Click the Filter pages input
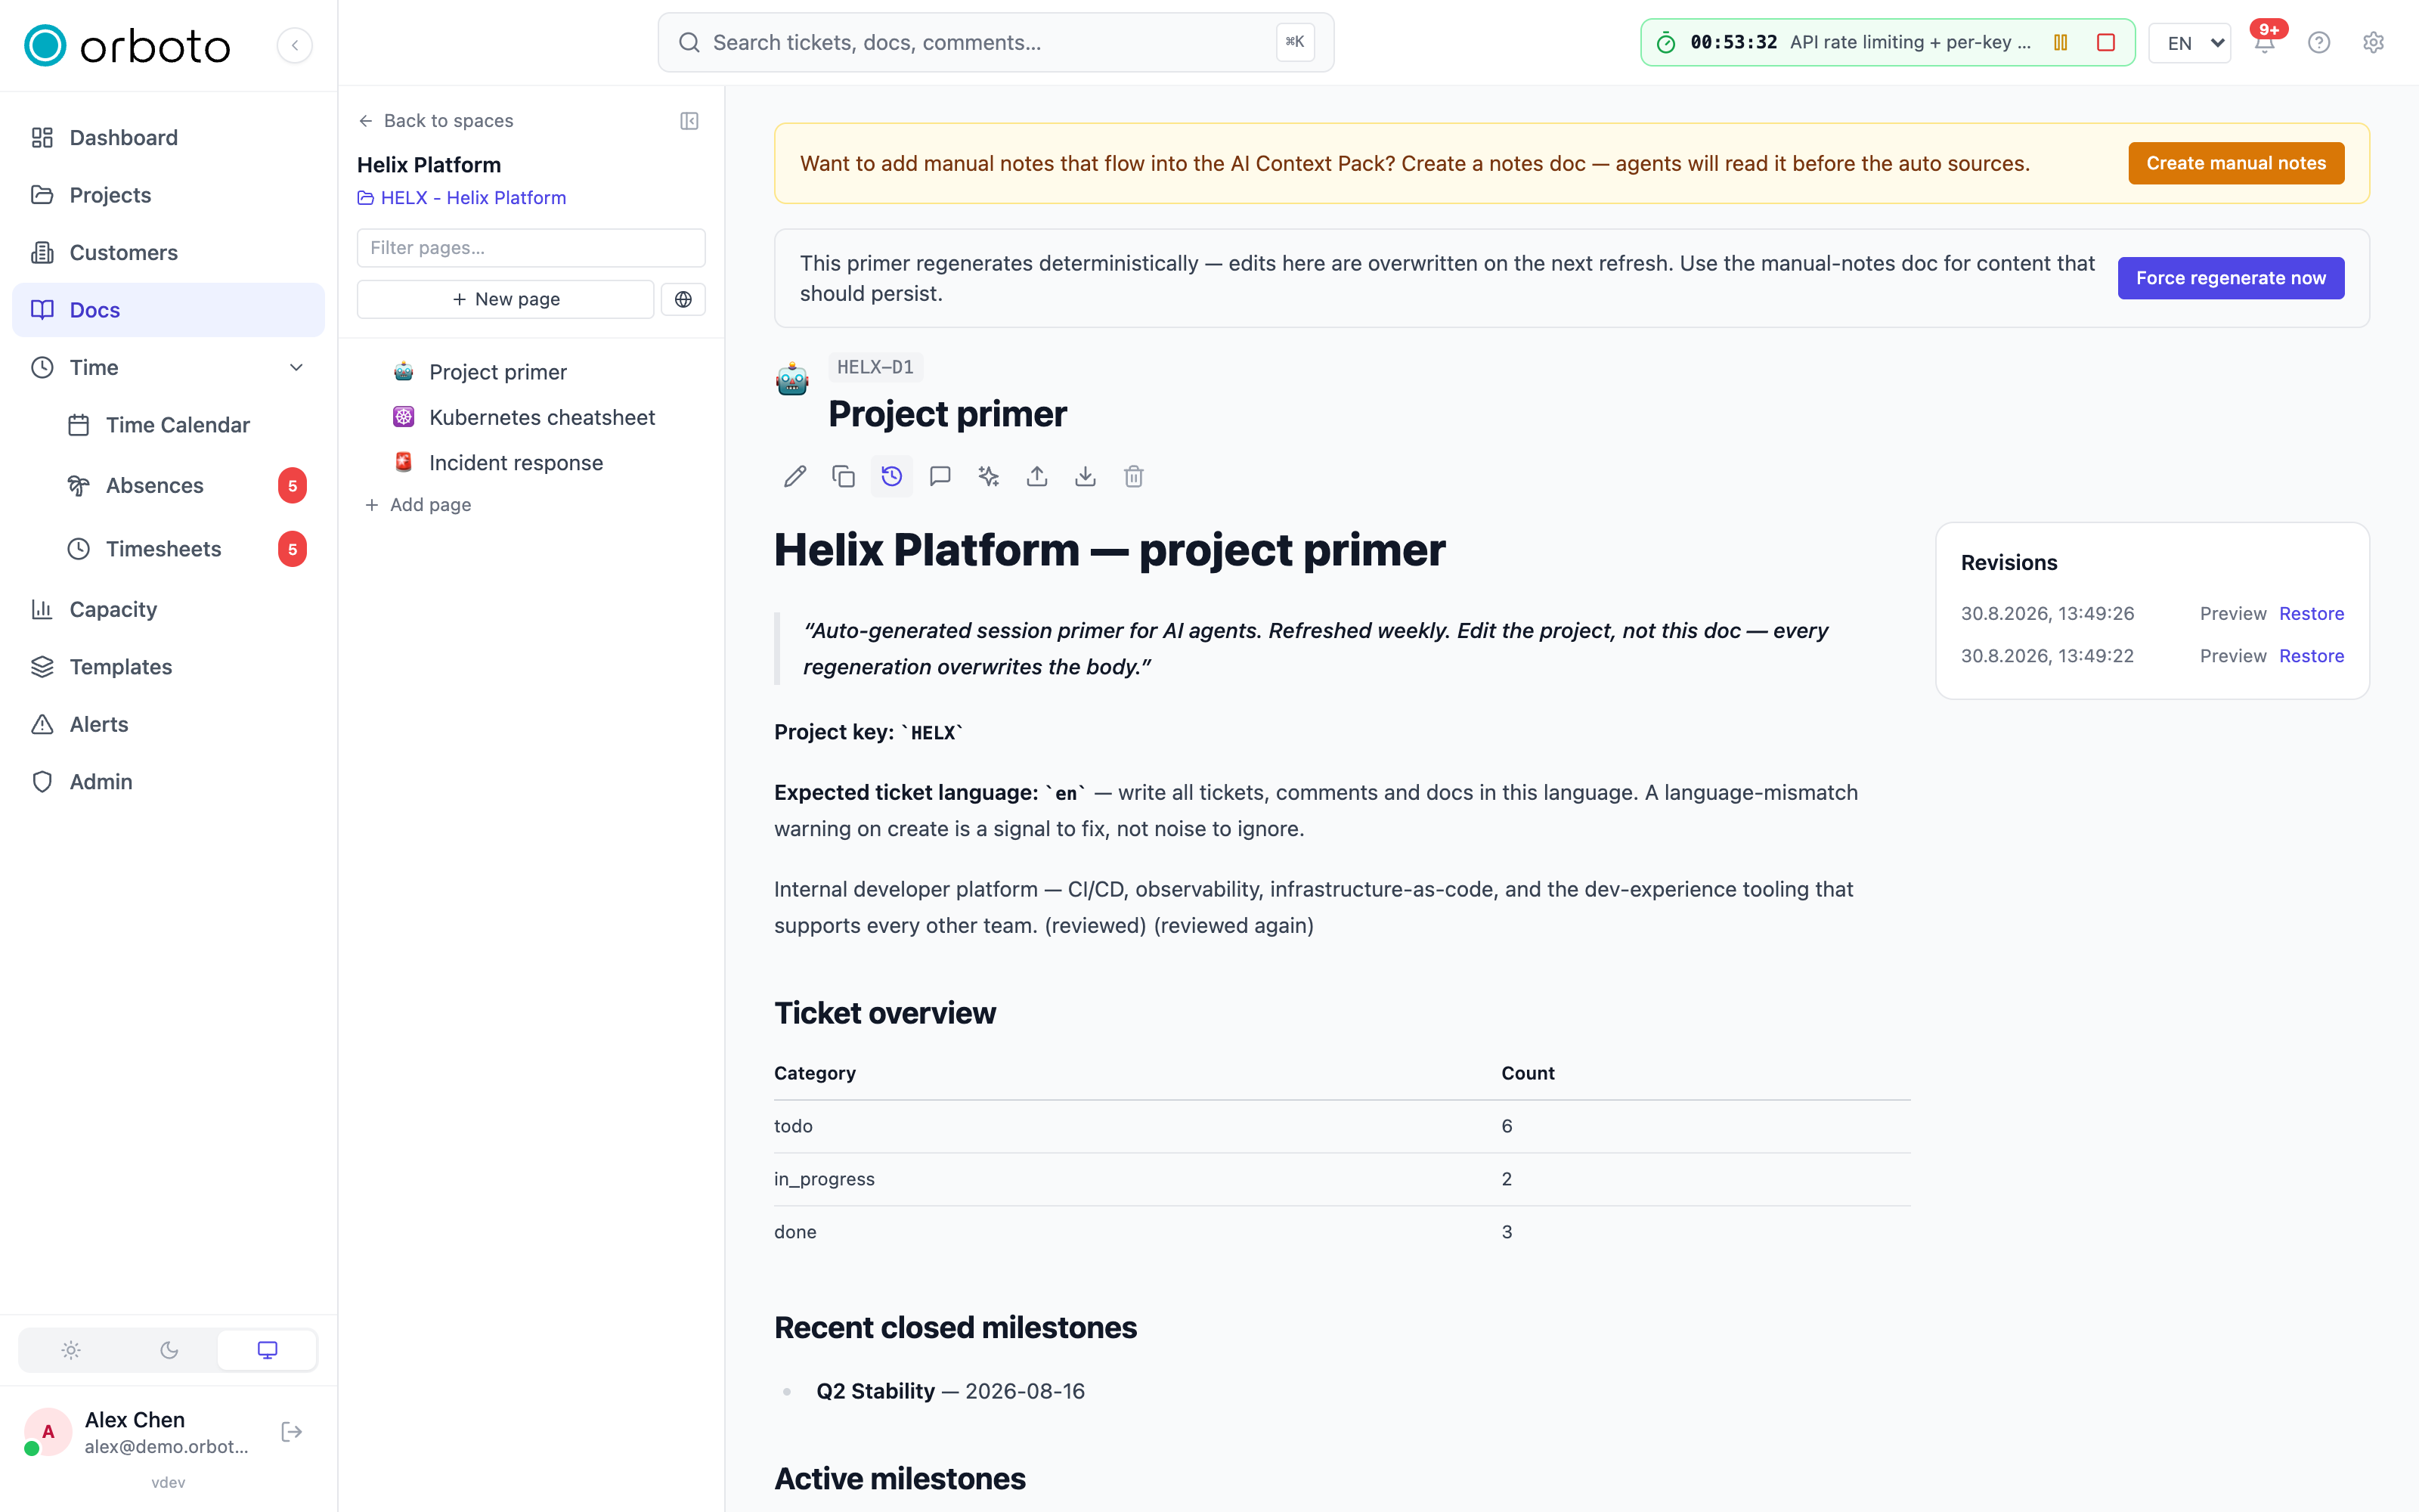 click(x=531, y=248)
